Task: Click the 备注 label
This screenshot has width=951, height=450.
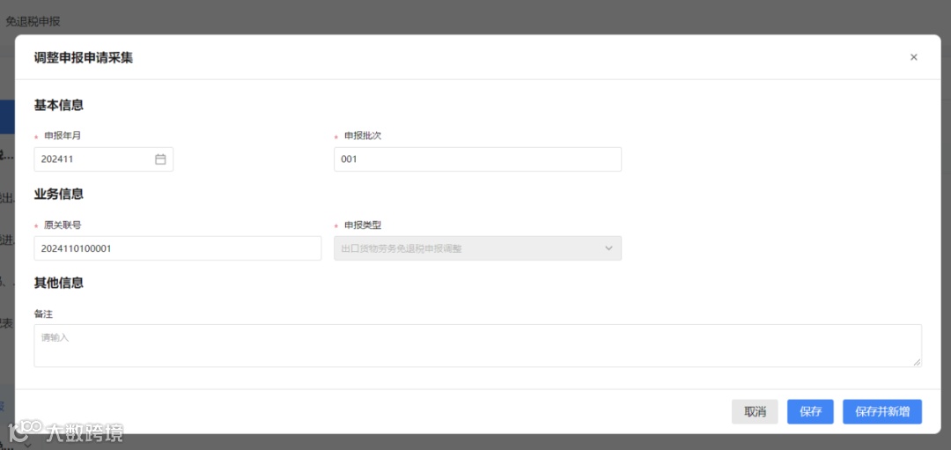Action: pyautogui.click(x=43, y=314)
